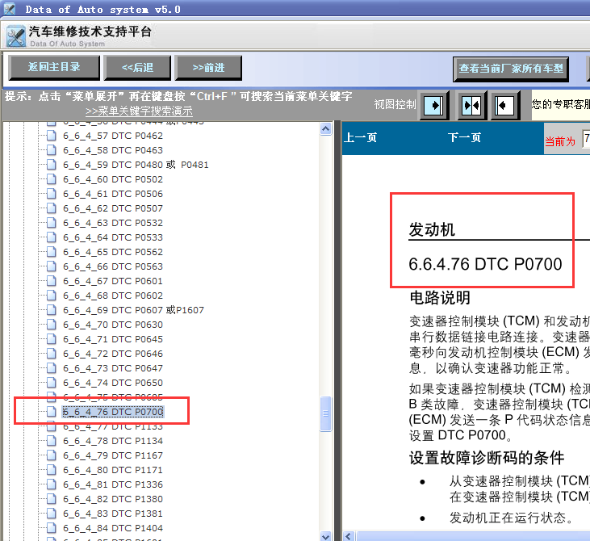Image resolution: width=590 pixels, height=541 pixels.
Task: Select tree item 6_6_4_80 DTC P1171
Action: (x=113, y=470)
